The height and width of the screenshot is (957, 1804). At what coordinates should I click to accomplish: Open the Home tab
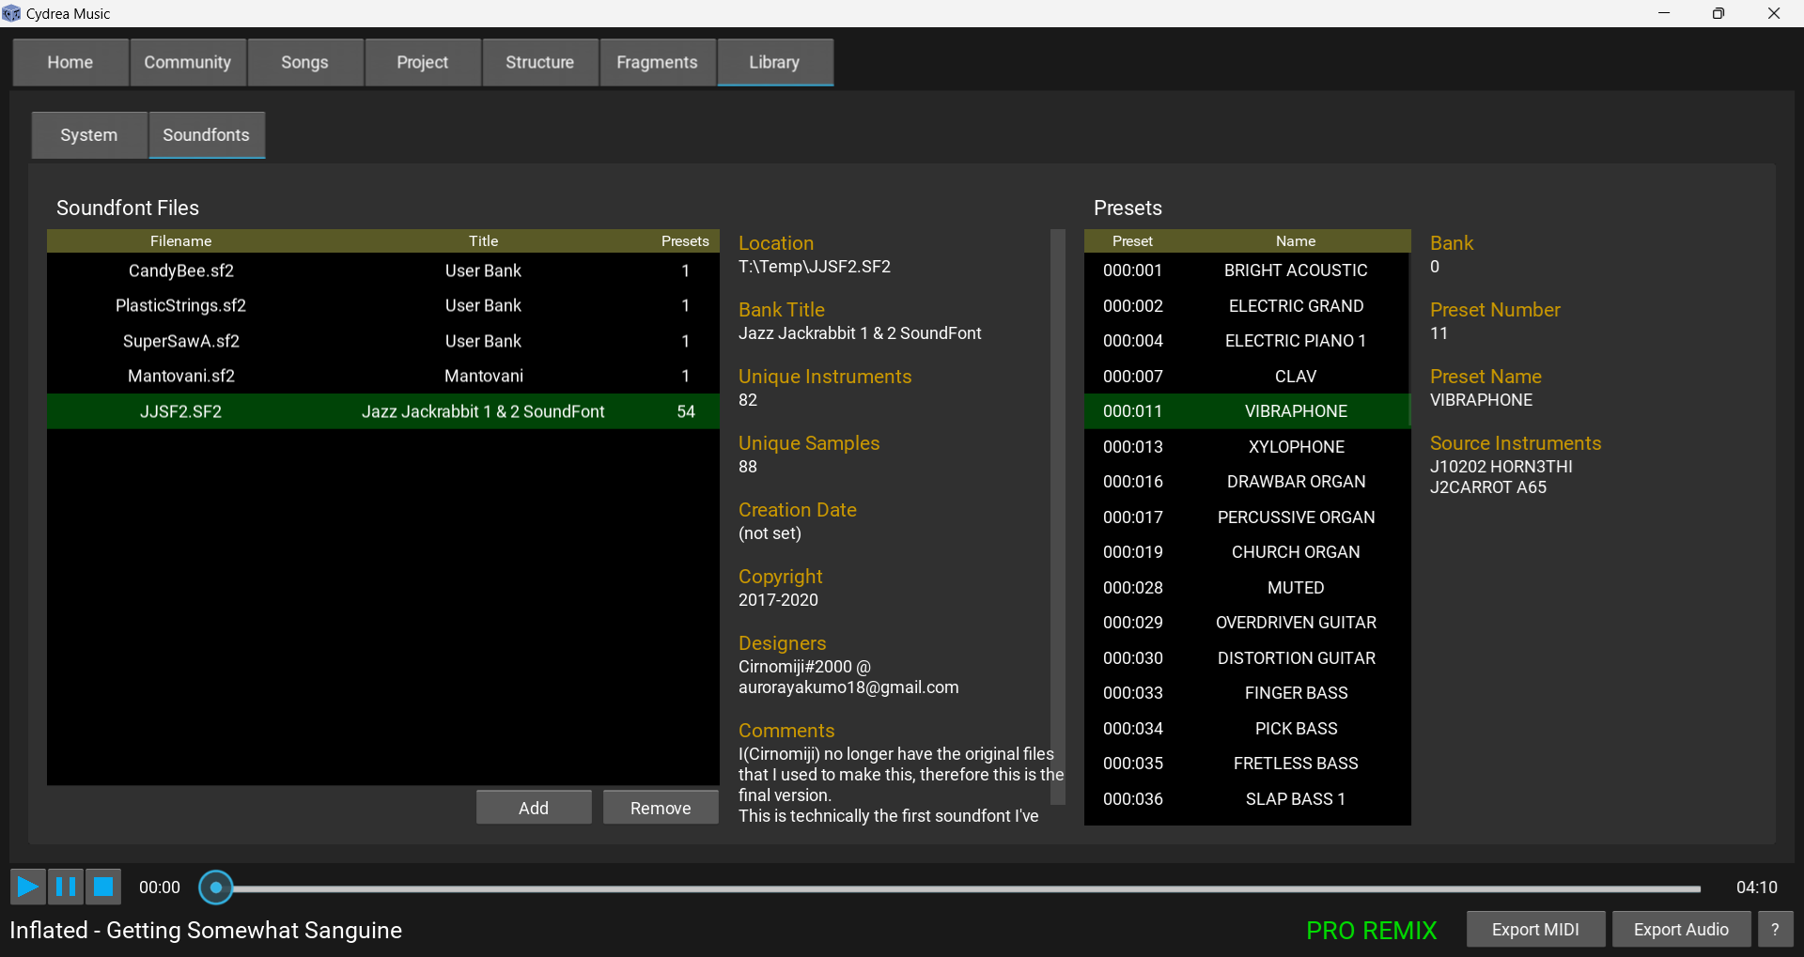(70, 62)
